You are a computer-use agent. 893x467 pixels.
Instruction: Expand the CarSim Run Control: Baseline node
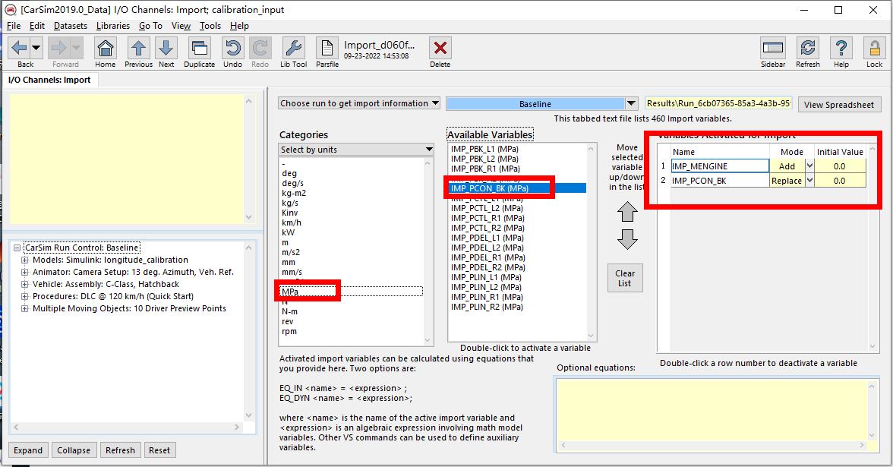click(x=17, y=248)
